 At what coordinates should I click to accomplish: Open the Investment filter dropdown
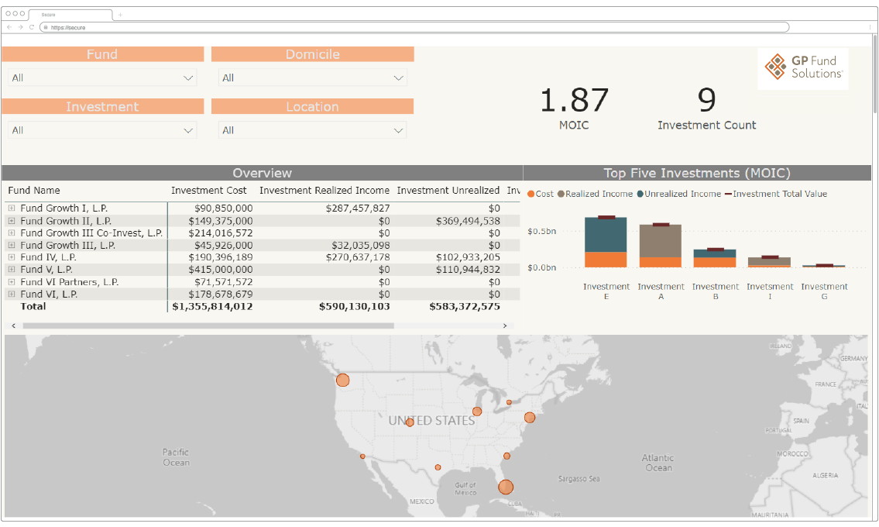[x=102, y=130]
